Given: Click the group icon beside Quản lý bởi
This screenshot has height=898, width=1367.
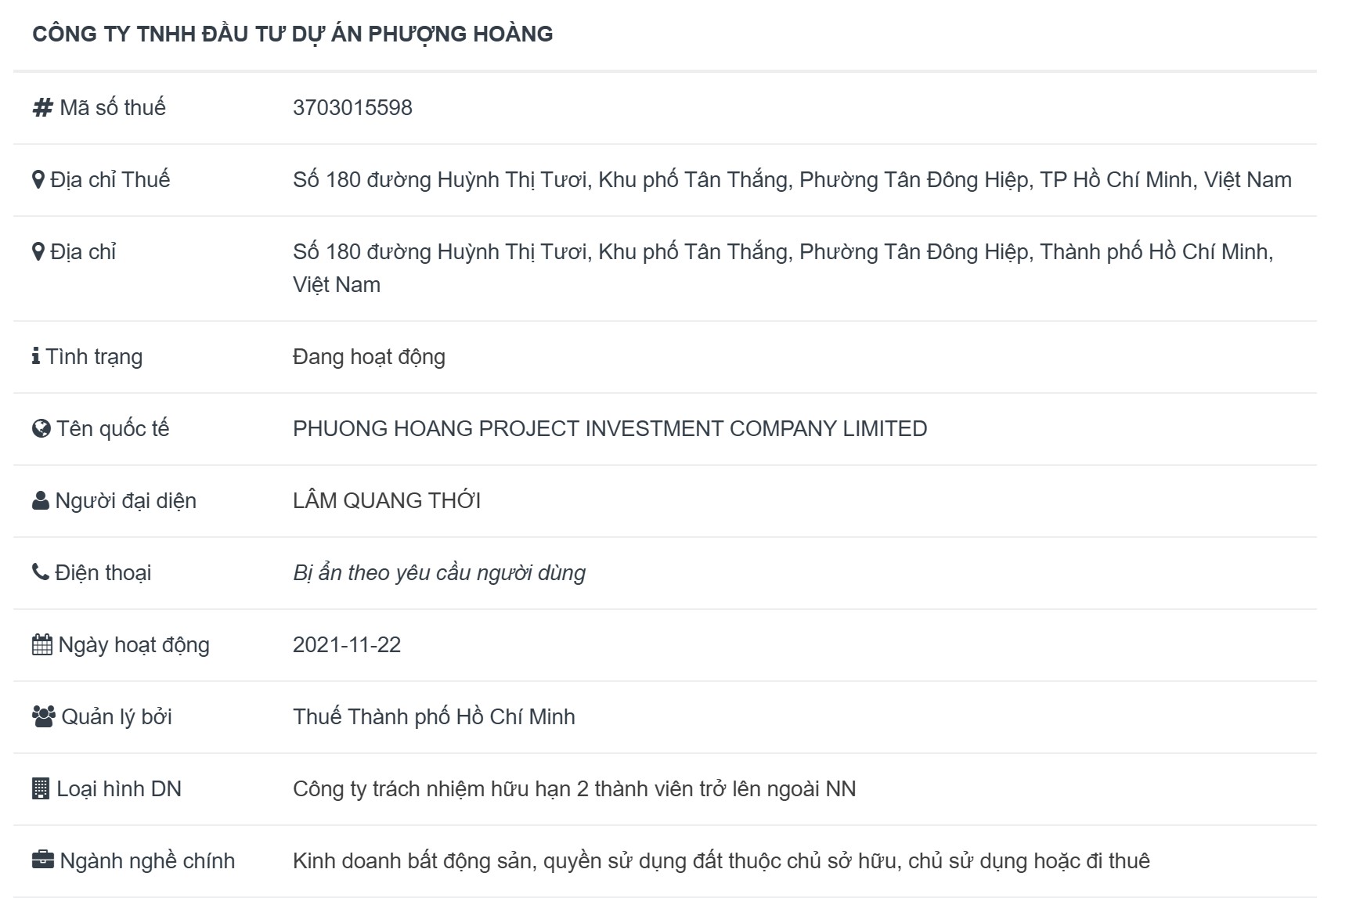Looking at the screenshot, I should pyautogui.click(x=43, y=716).
